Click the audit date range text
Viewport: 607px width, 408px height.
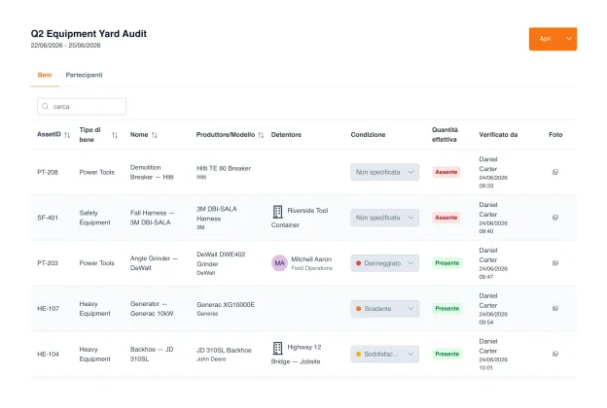tap(65, 46)
